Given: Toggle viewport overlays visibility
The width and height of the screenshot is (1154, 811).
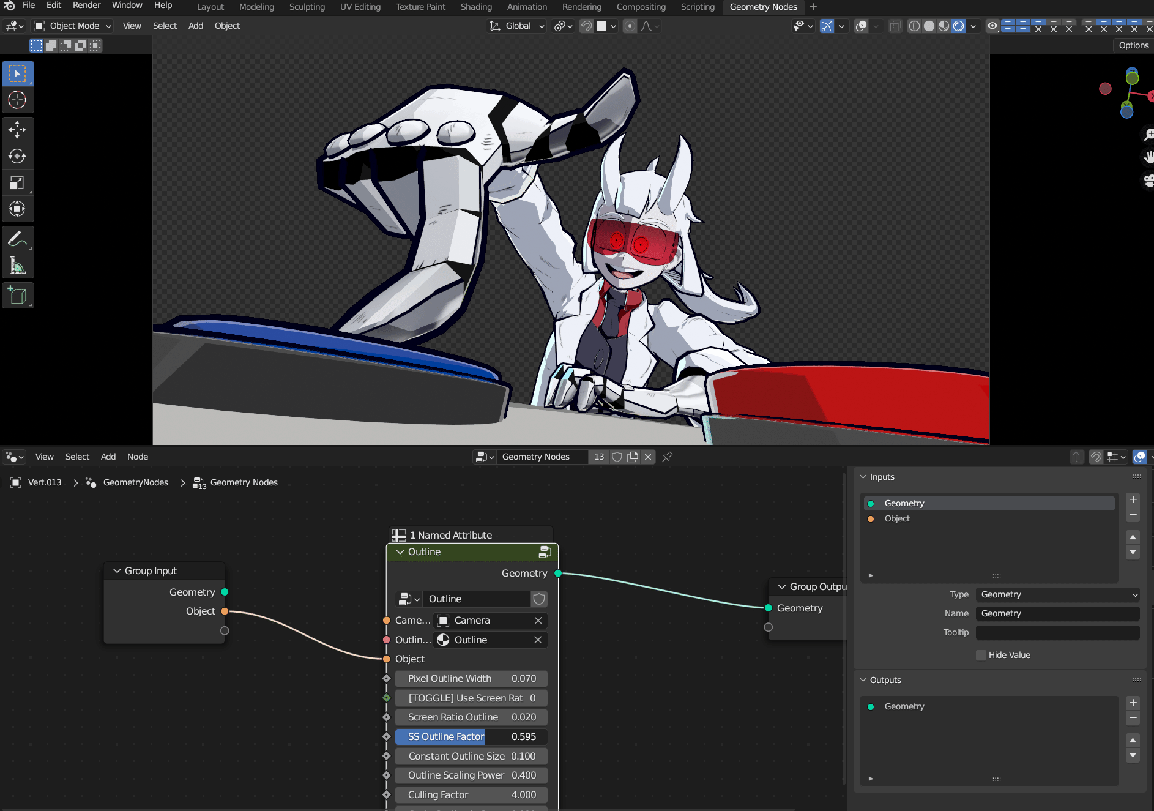Looking at the screenshot, I should click(861, 26).
